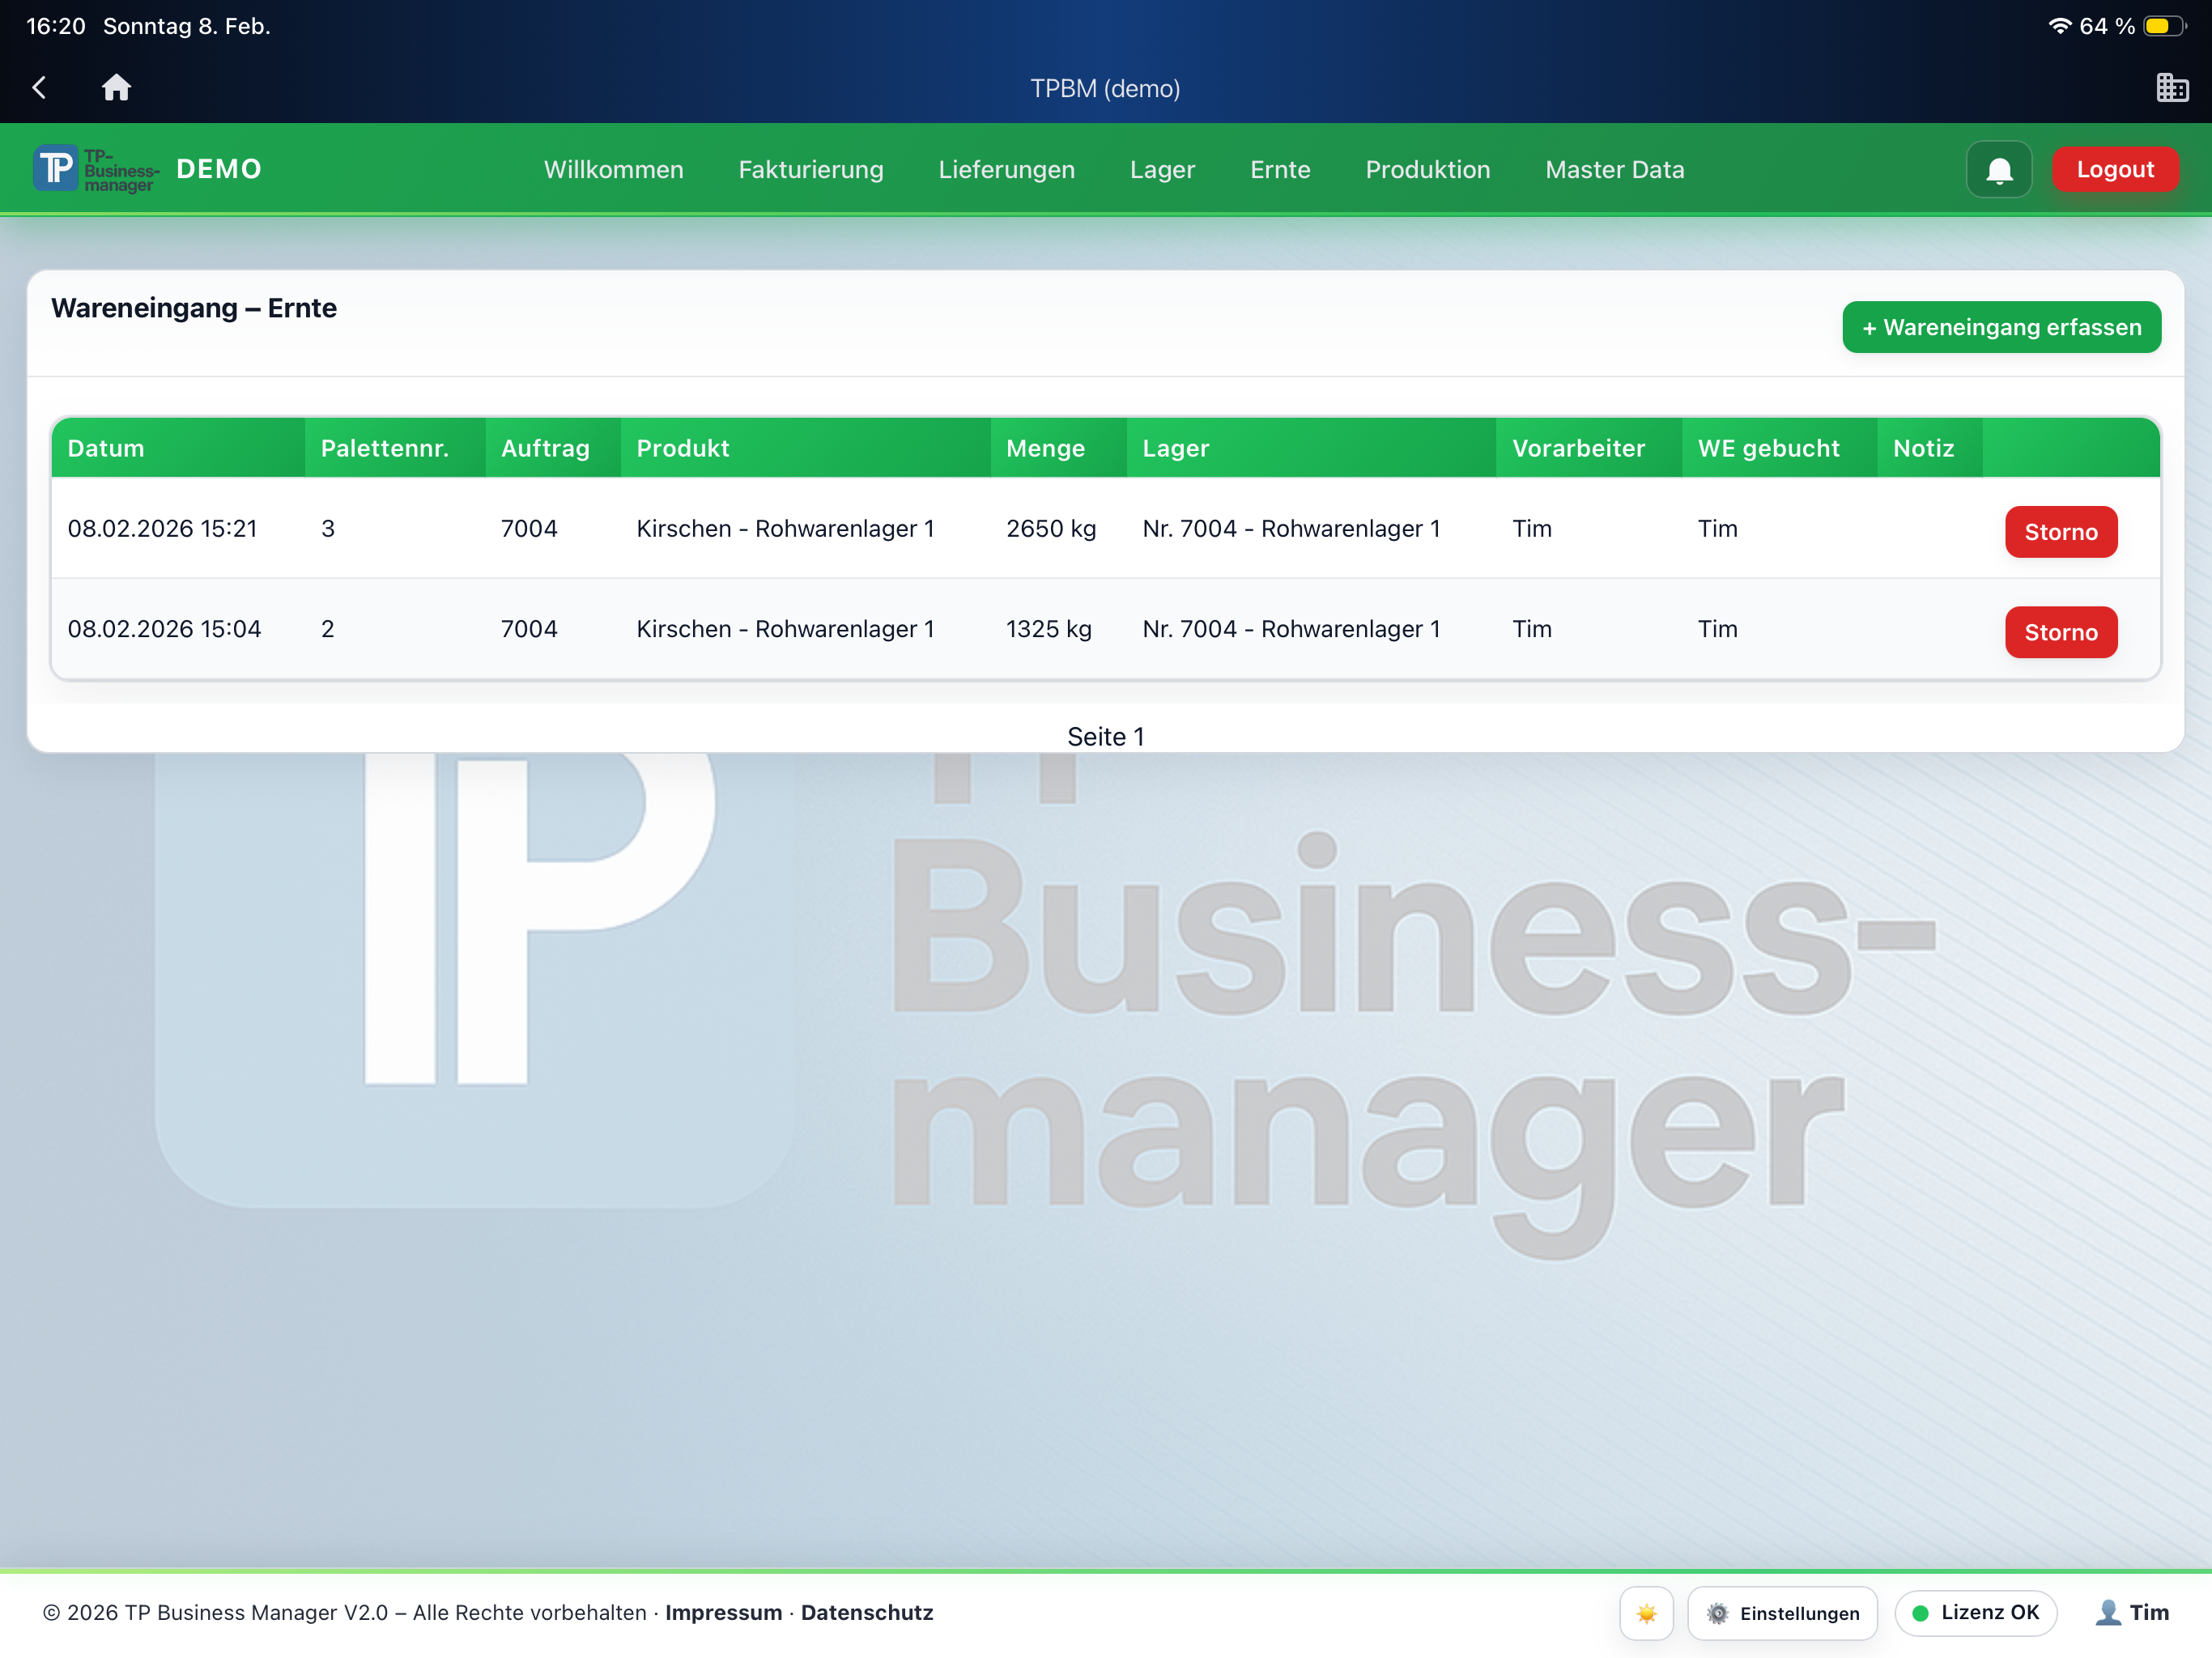This screenshot has height=1658, width=2212.
Task: Tap the back arrow icon
Action: tap(39, 88)
